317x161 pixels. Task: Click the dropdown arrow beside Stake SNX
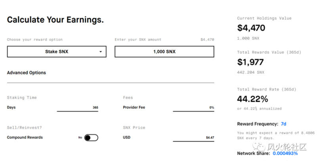click(101, 52)
